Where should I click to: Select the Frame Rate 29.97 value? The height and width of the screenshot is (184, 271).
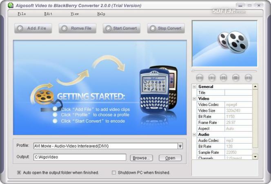pos(238,123)
